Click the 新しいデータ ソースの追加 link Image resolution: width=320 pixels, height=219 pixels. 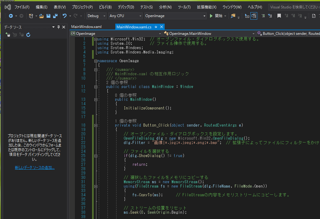(35, 168)
